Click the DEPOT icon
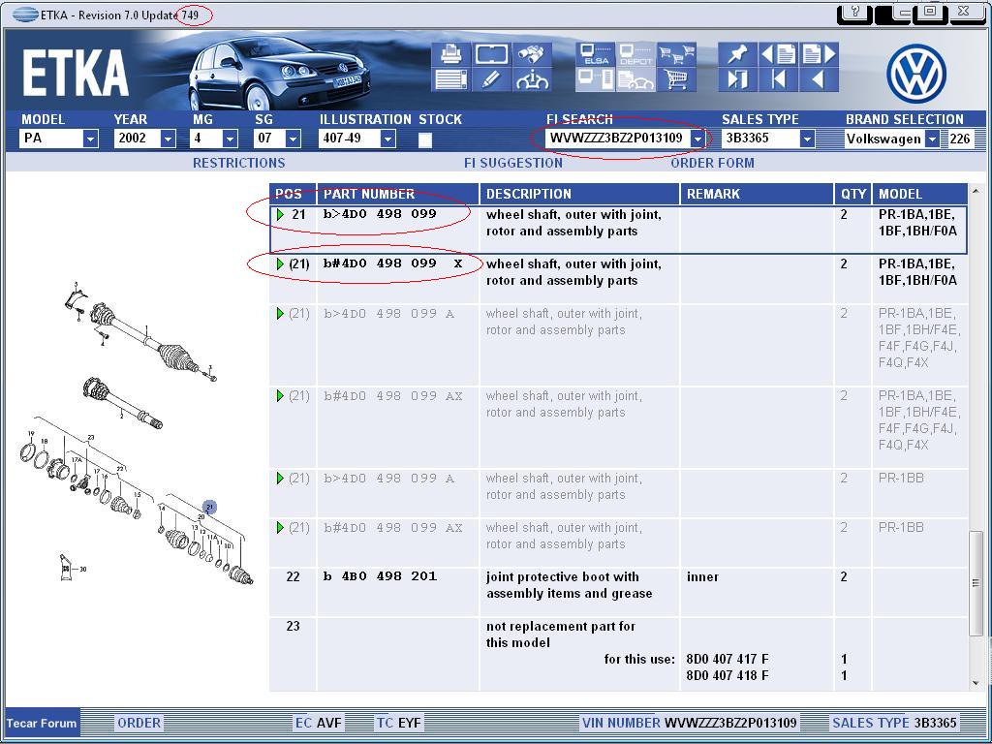The width and height of the screenshot is (992, 744). click(x=635, y=54)
